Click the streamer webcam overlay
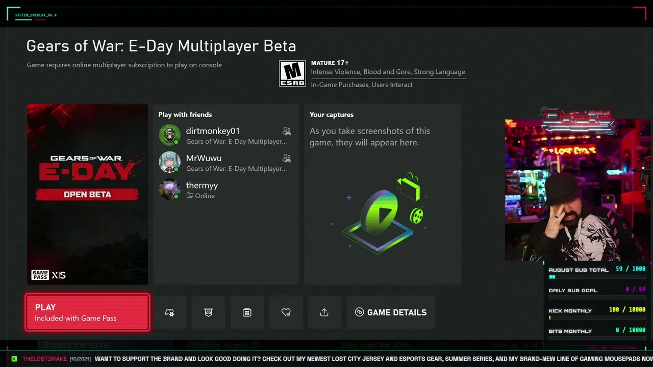Viewport: 653px width, 367px height. pyautogui.click(x=578, y=190)
